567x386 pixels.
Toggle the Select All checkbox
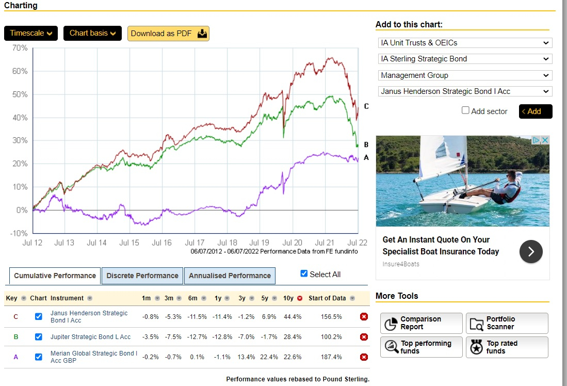[304, 274]
